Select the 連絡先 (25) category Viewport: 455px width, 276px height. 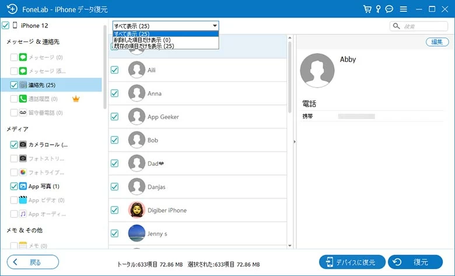point(51,85)
